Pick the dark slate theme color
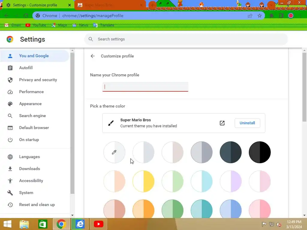Screen dimensions: 307x230 [231, 152]
